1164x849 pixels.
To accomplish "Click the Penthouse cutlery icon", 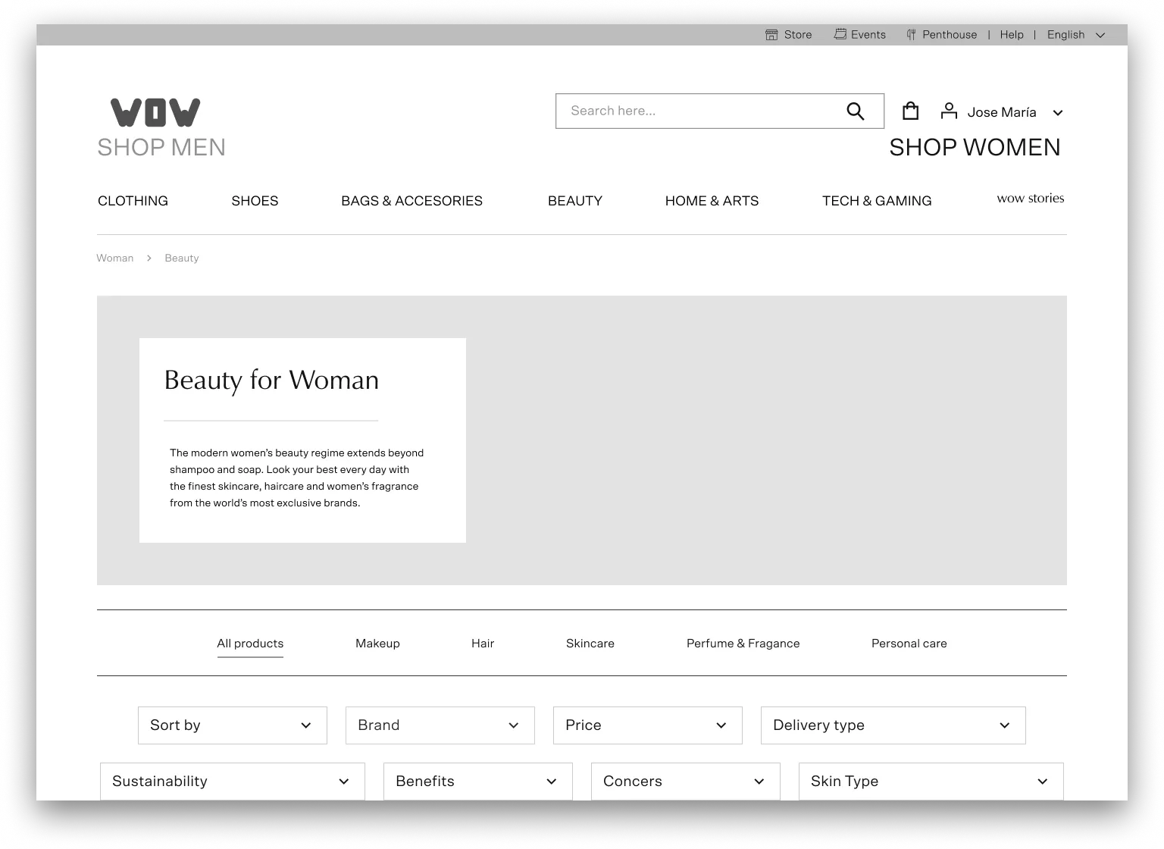I will click(911, 34).
